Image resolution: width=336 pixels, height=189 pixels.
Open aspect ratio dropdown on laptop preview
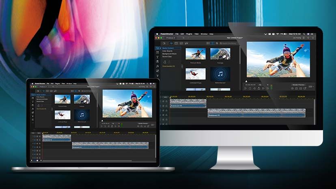(x=153, y=125)
